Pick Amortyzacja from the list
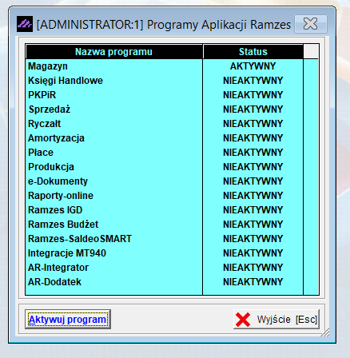This screenshot has height=358, width=350. coord(165,138)
